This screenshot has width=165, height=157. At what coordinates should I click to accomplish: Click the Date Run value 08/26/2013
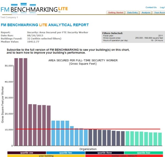point(35,35)
